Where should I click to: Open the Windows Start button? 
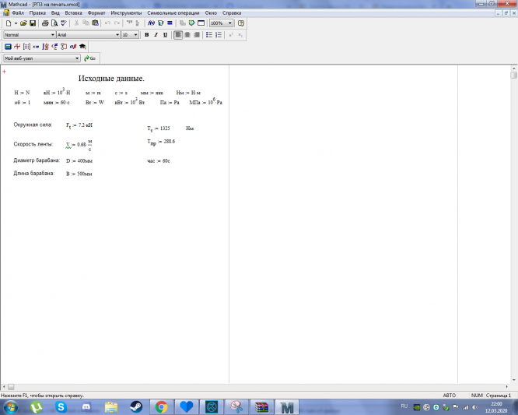10,406
